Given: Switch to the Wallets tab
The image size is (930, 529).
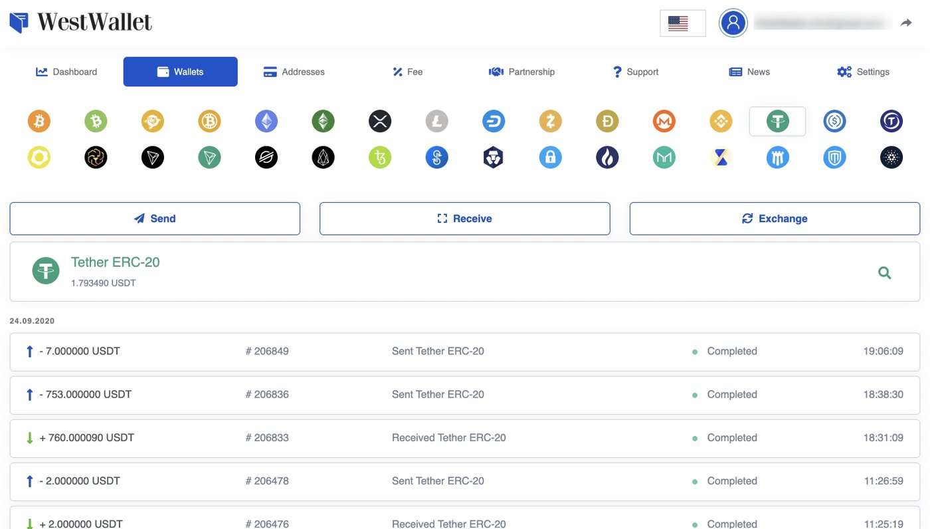Looking at the screenshot, I should point(180,72).
